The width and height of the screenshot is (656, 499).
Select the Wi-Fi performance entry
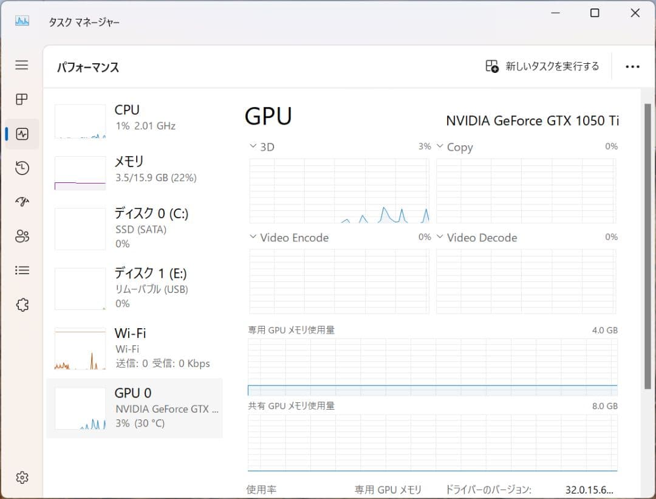click(x=134, y=347)
